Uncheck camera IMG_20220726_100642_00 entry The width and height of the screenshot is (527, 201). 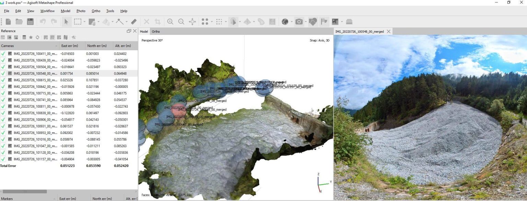pyautogui.click(x=3, y=86)
